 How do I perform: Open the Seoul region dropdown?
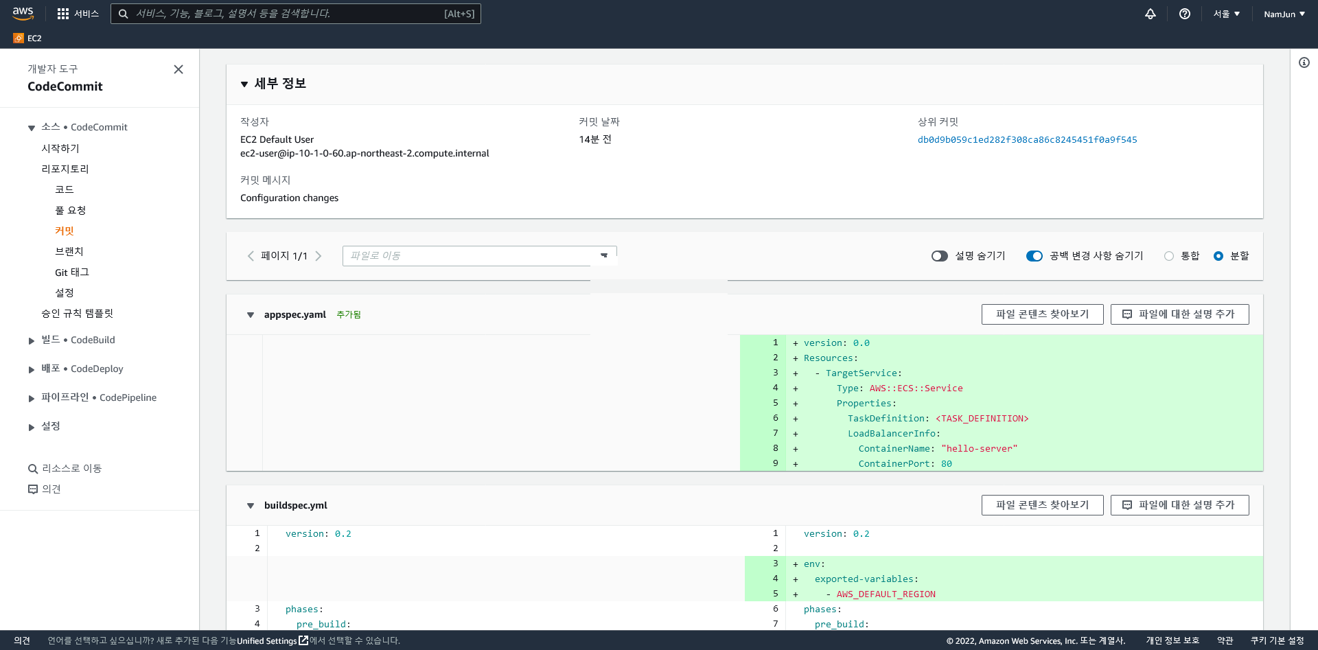tap(1227, 14)
